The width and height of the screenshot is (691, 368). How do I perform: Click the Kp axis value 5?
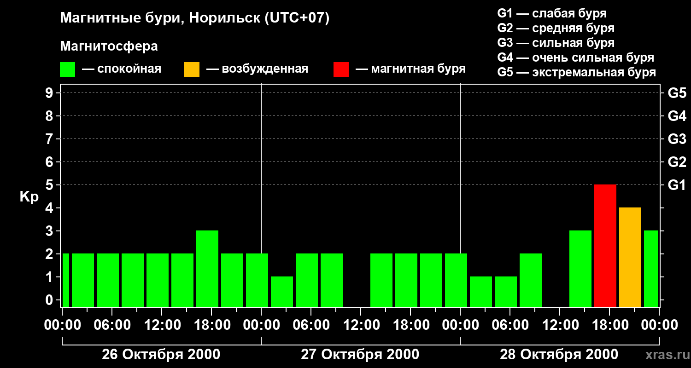(50, 185)
